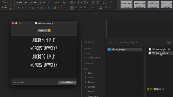
Task: Apply the Text Effects blue A icon
Action: 49,8
